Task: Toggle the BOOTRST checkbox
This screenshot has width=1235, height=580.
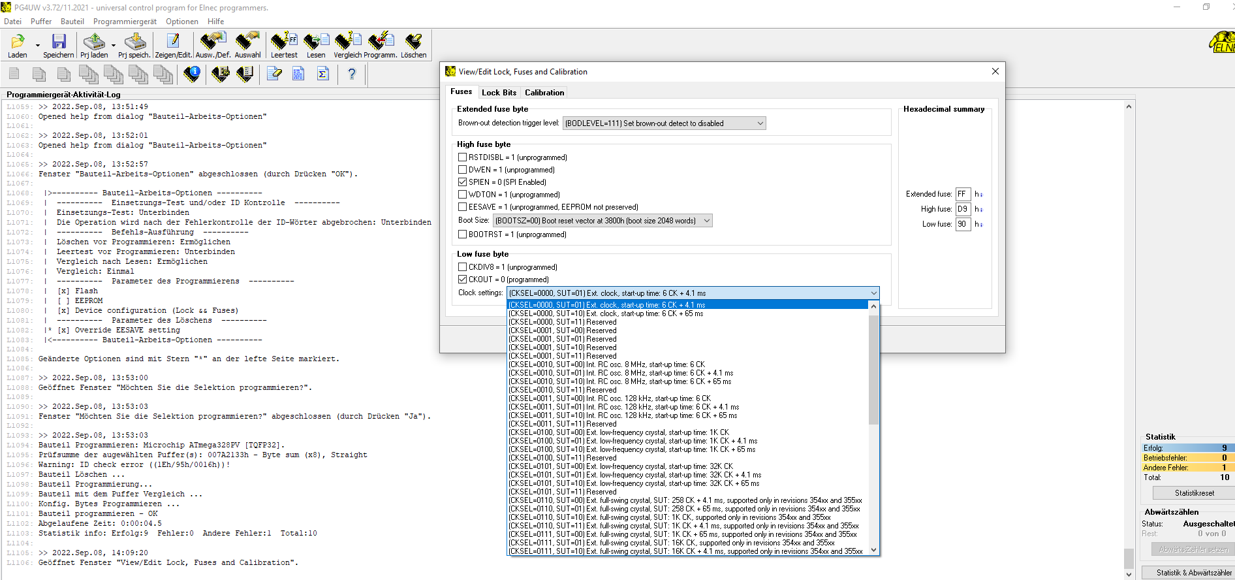Action: 462,234
